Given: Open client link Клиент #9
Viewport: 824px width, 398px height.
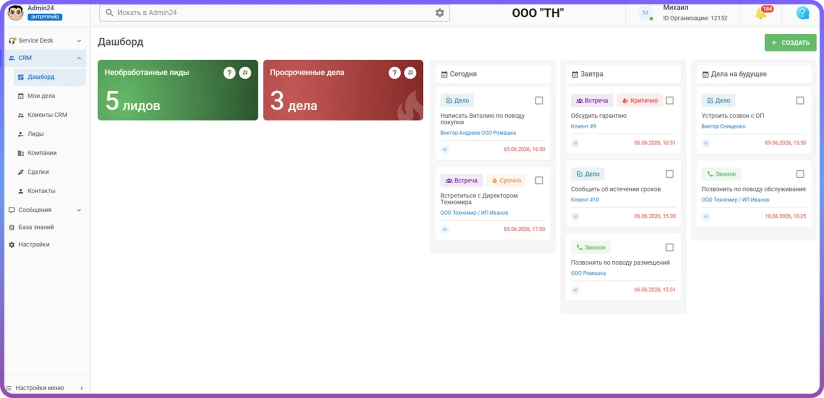Looking at the screenshot, I should pos(583,126).
